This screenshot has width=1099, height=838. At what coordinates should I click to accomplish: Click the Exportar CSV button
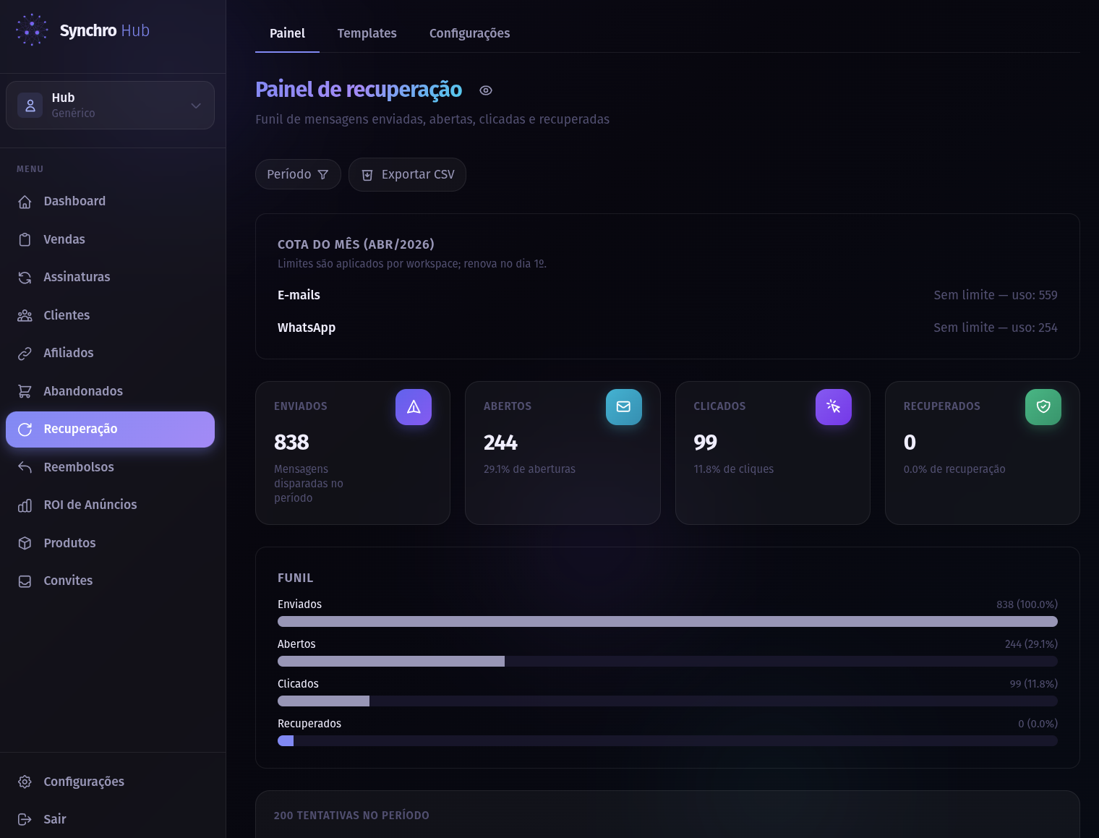pos(407,174)
